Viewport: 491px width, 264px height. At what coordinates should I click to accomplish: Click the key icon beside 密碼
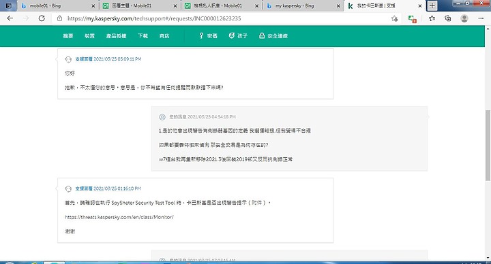(x=201, y=35)
